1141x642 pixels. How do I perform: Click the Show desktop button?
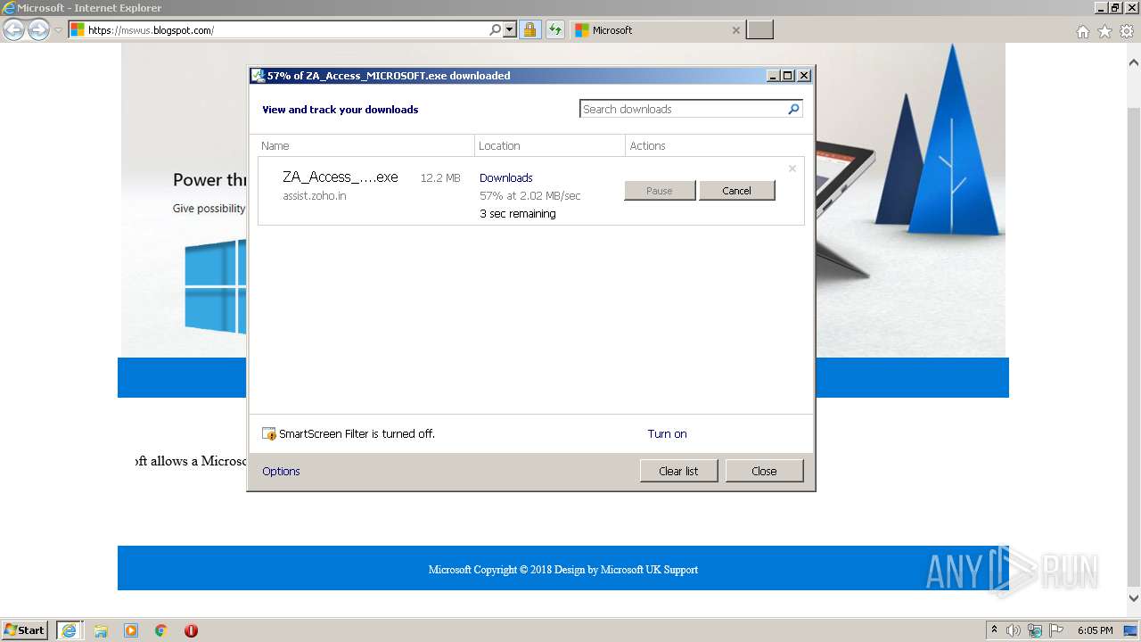tap(1130, 630)
